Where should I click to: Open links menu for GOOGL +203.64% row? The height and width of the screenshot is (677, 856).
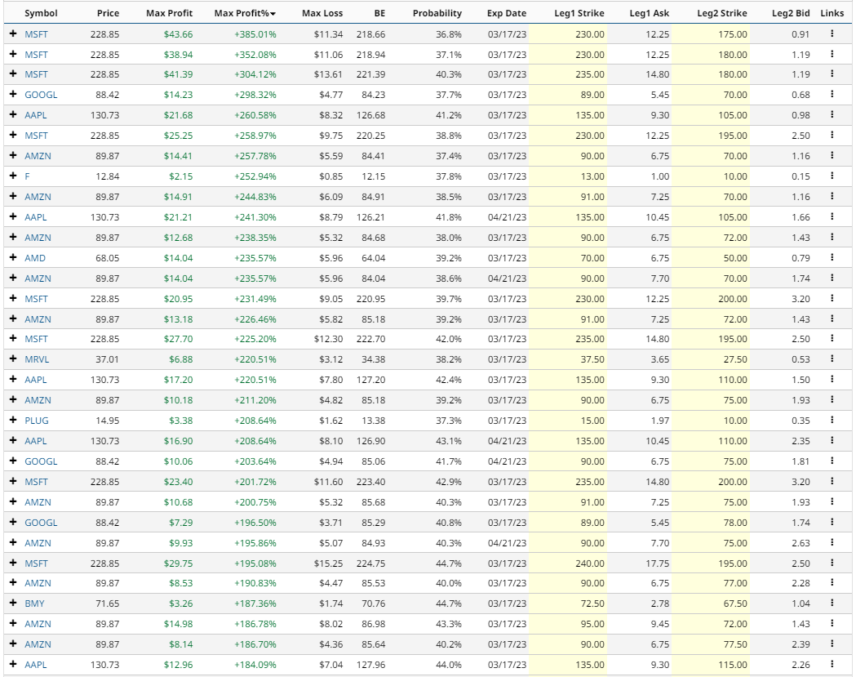click(x=832, y=461)
